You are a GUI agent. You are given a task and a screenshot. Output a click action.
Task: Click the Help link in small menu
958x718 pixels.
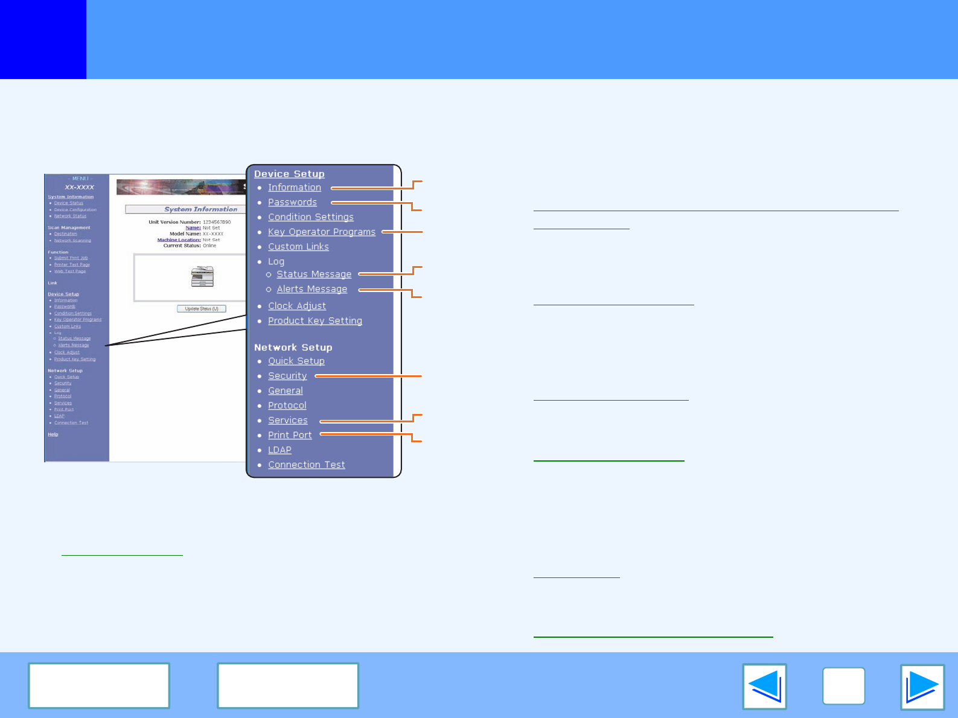point(53,434)
